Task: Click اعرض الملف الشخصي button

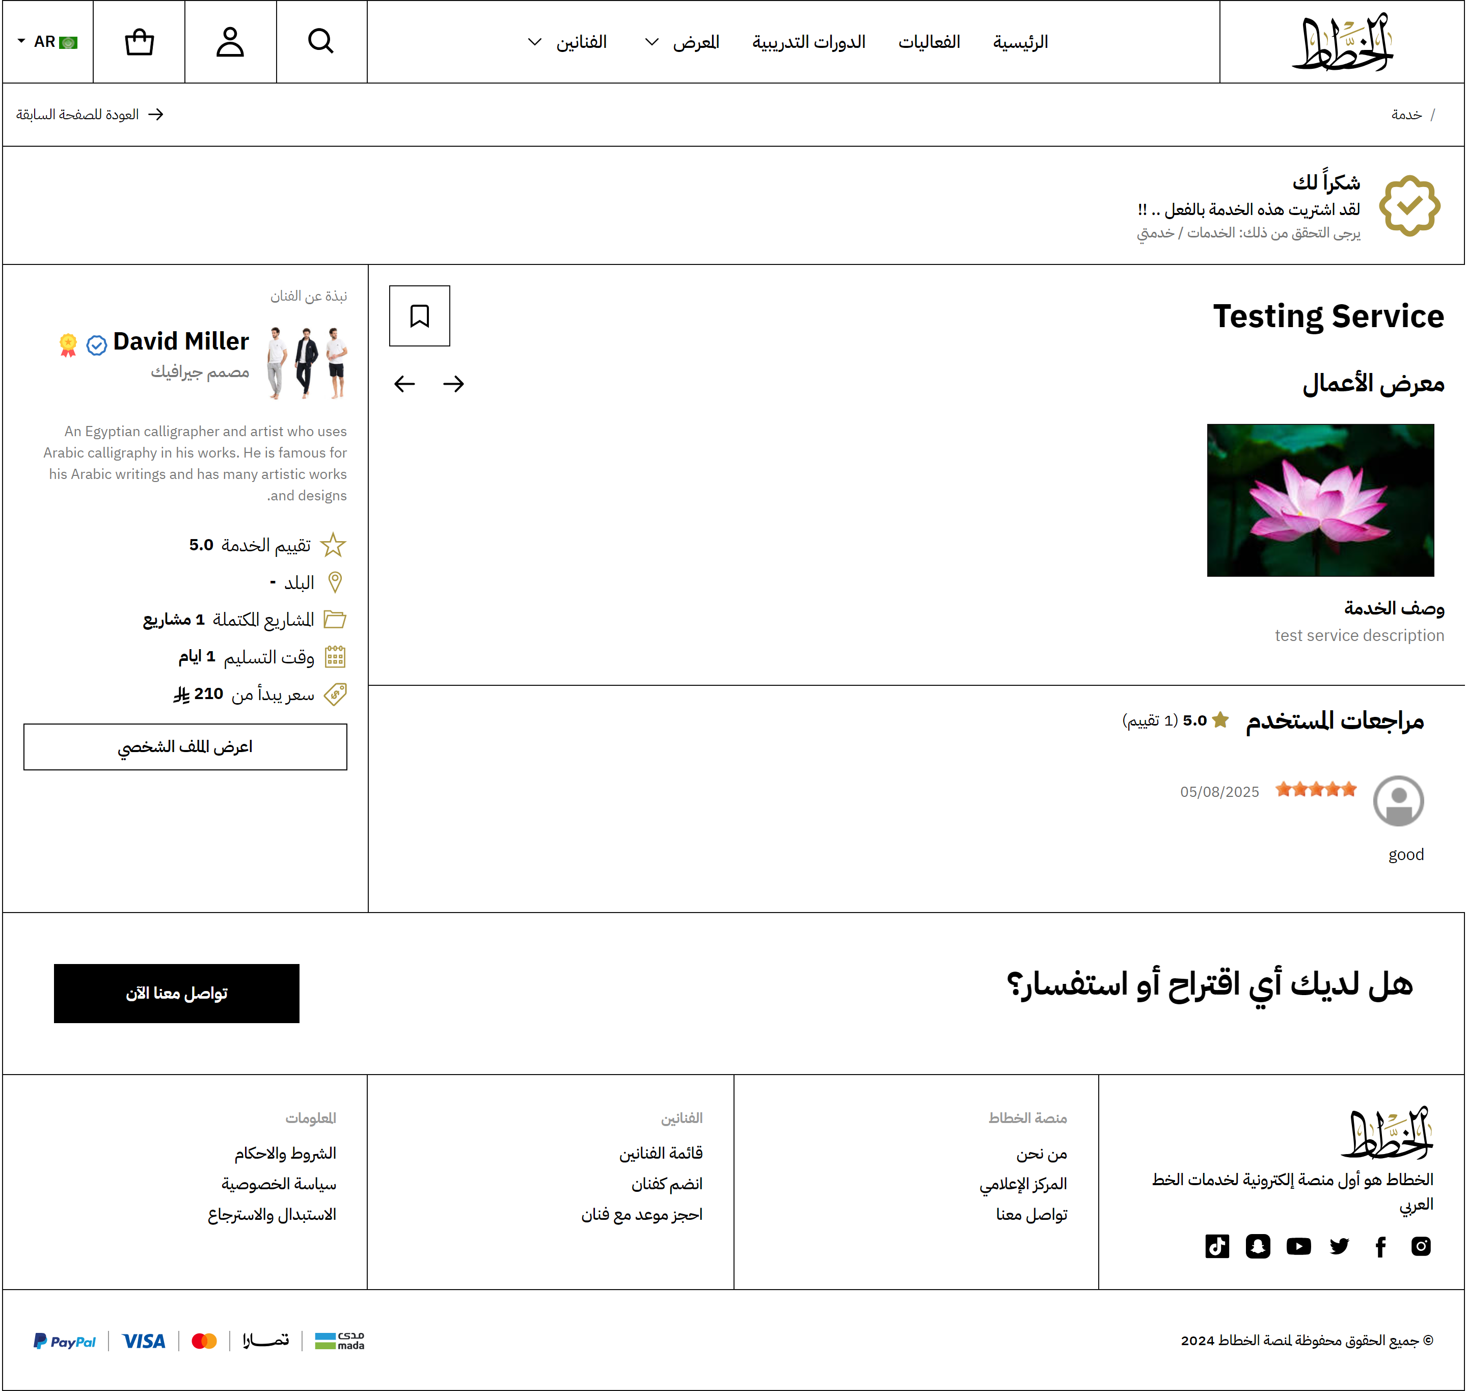Action: tap(185, 746)
